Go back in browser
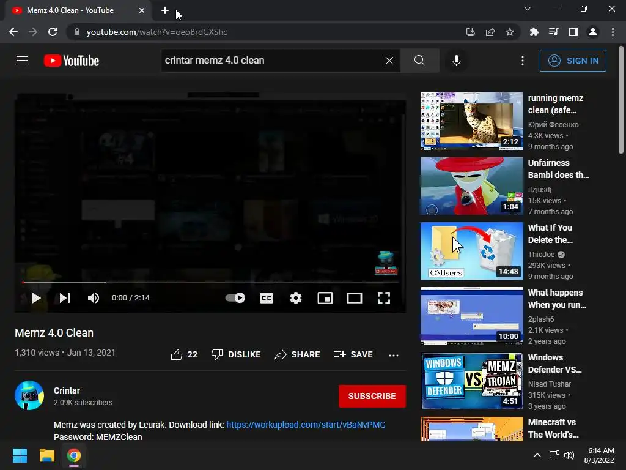The image size is (626, 470). (x=13, y=32)
